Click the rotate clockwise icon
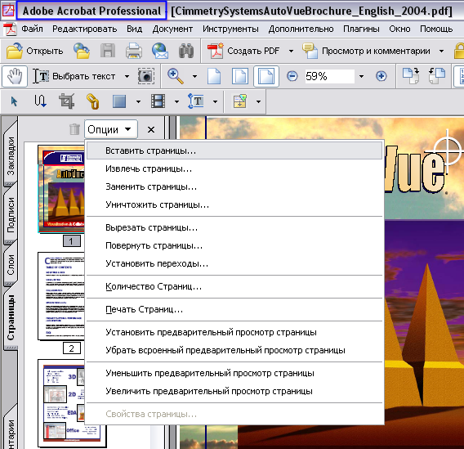This screenshot has height=449, width=464. pyautogui.click(x=411, y=76)
